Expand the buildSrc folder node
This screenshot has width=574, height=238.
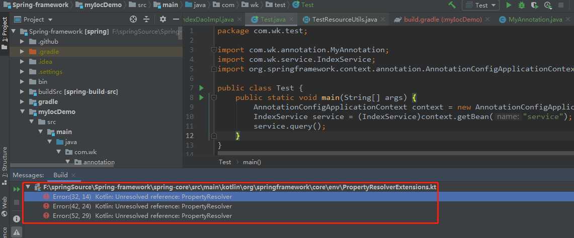click(x=22, y=91)
